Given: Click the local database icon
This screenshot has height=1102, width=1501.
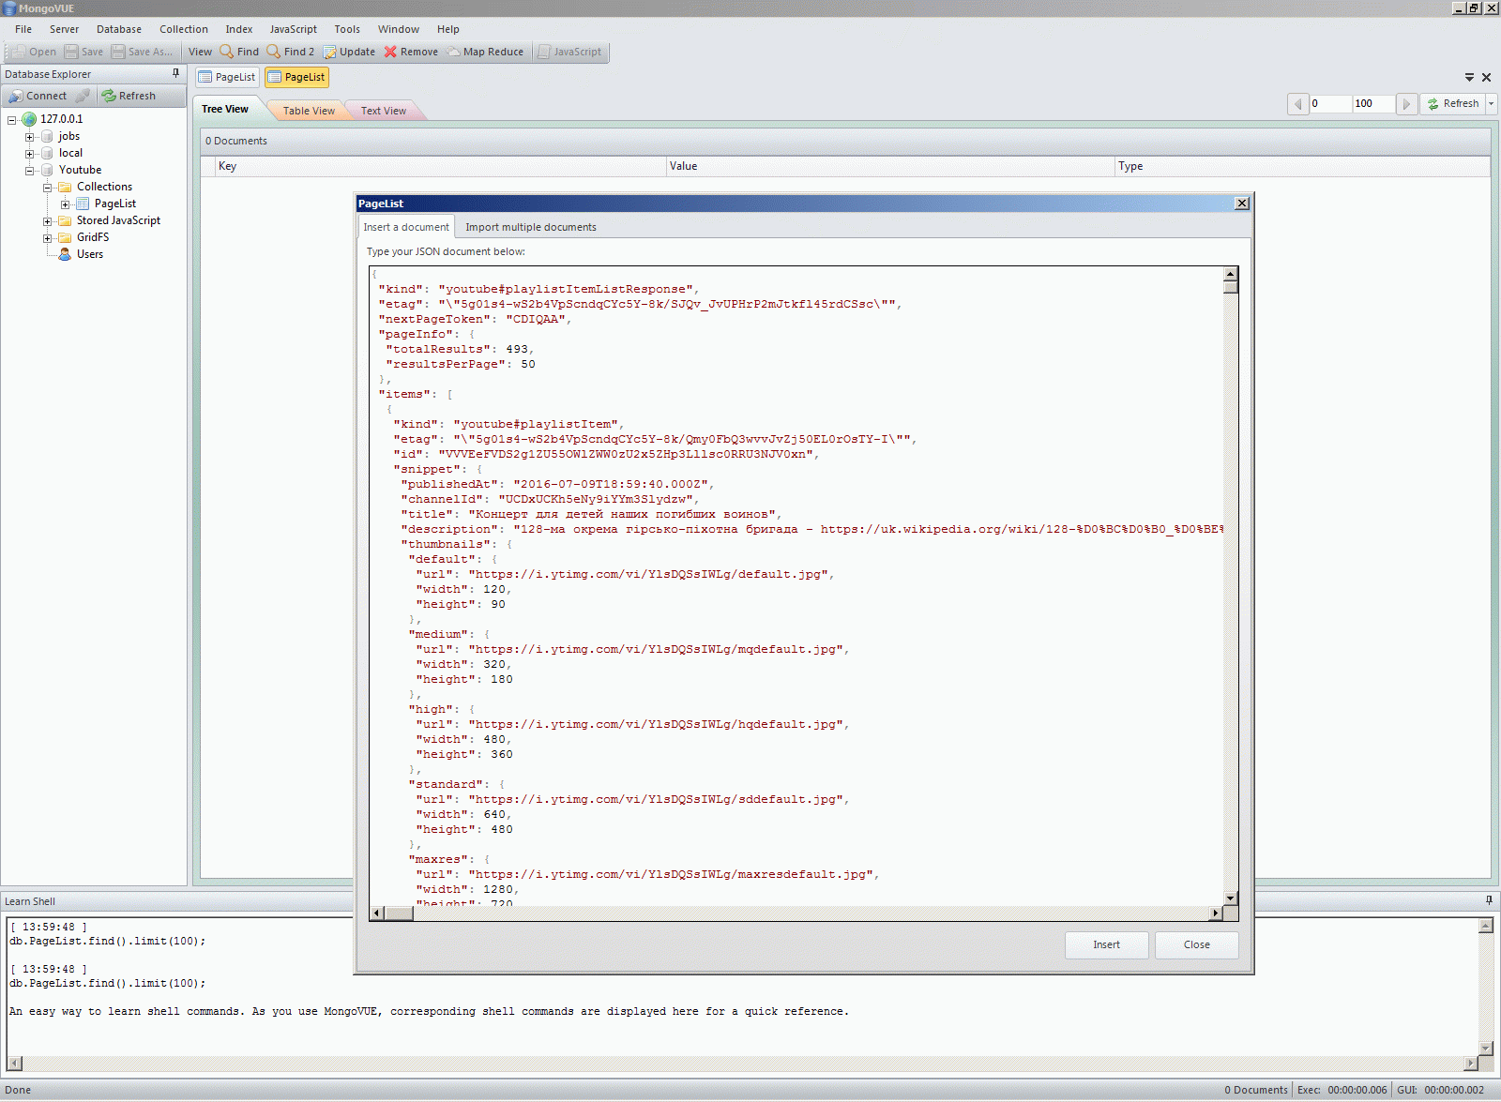Looking at the screenshot, I should 47,153.
